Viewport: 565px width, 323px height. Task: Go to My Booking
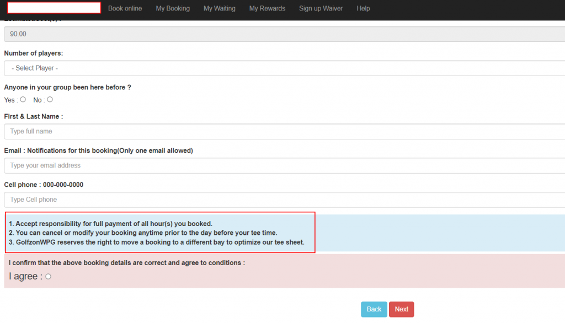[173, 8]
